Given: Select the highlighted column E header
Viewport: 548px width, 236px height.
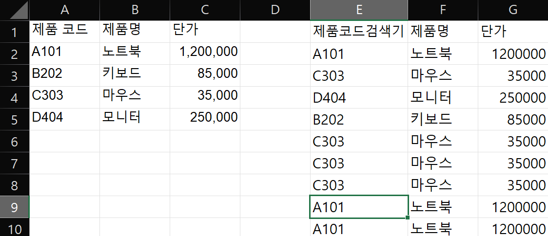Looking at the screenshot, I should (x=359, y=10).
